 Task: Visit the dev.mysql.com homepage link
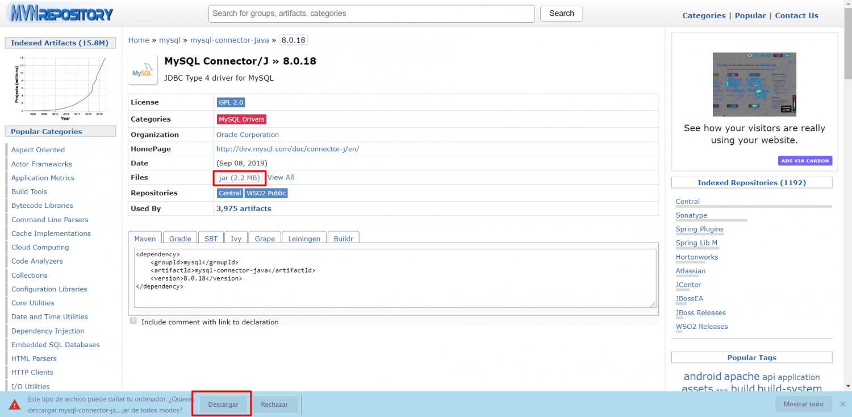pyautogui.click(x=287, y=149)
